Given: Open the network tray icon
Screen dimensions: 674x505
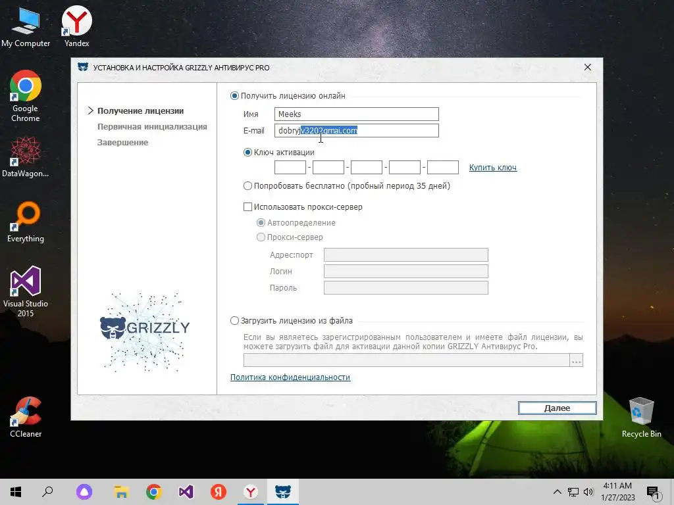Looking at the screenshot, I should pos(573,492).
